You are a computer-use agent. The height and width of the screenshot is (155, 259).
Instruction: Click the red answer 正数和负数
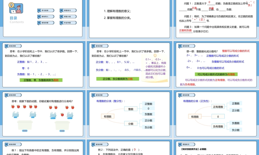185,30
